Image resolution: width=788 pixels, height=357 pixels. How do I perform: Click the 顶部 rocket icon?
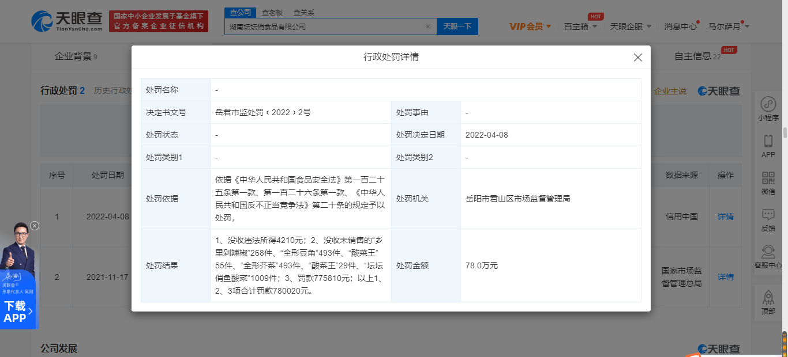pyautogui.click(x=768, y=298)
